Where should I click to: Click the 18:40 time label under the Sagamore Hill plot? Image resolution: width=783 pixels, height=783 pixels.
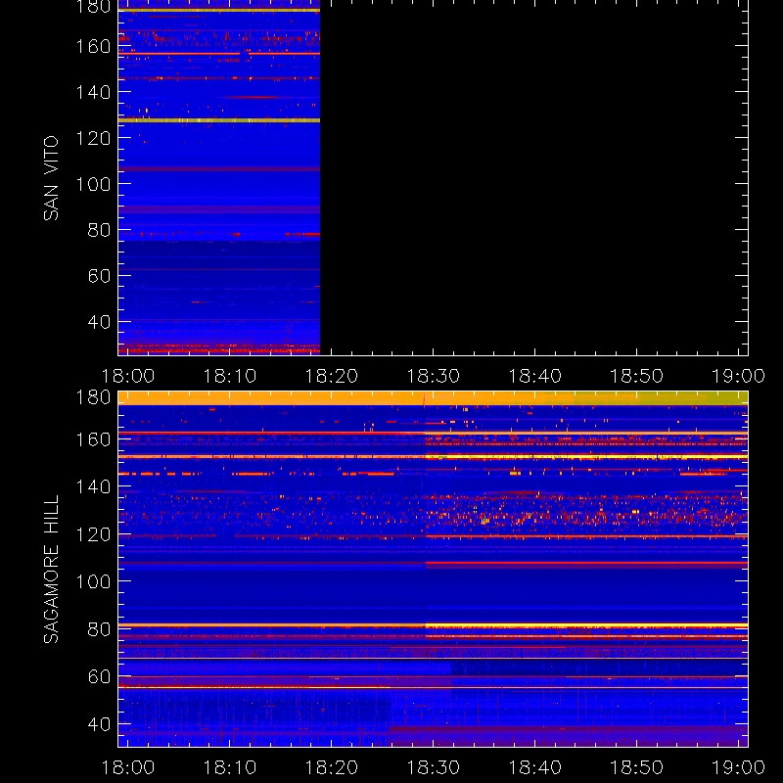[535, 767]
